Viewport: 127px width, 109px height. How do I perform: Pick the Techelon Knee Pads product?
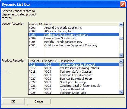click(74, 93)
